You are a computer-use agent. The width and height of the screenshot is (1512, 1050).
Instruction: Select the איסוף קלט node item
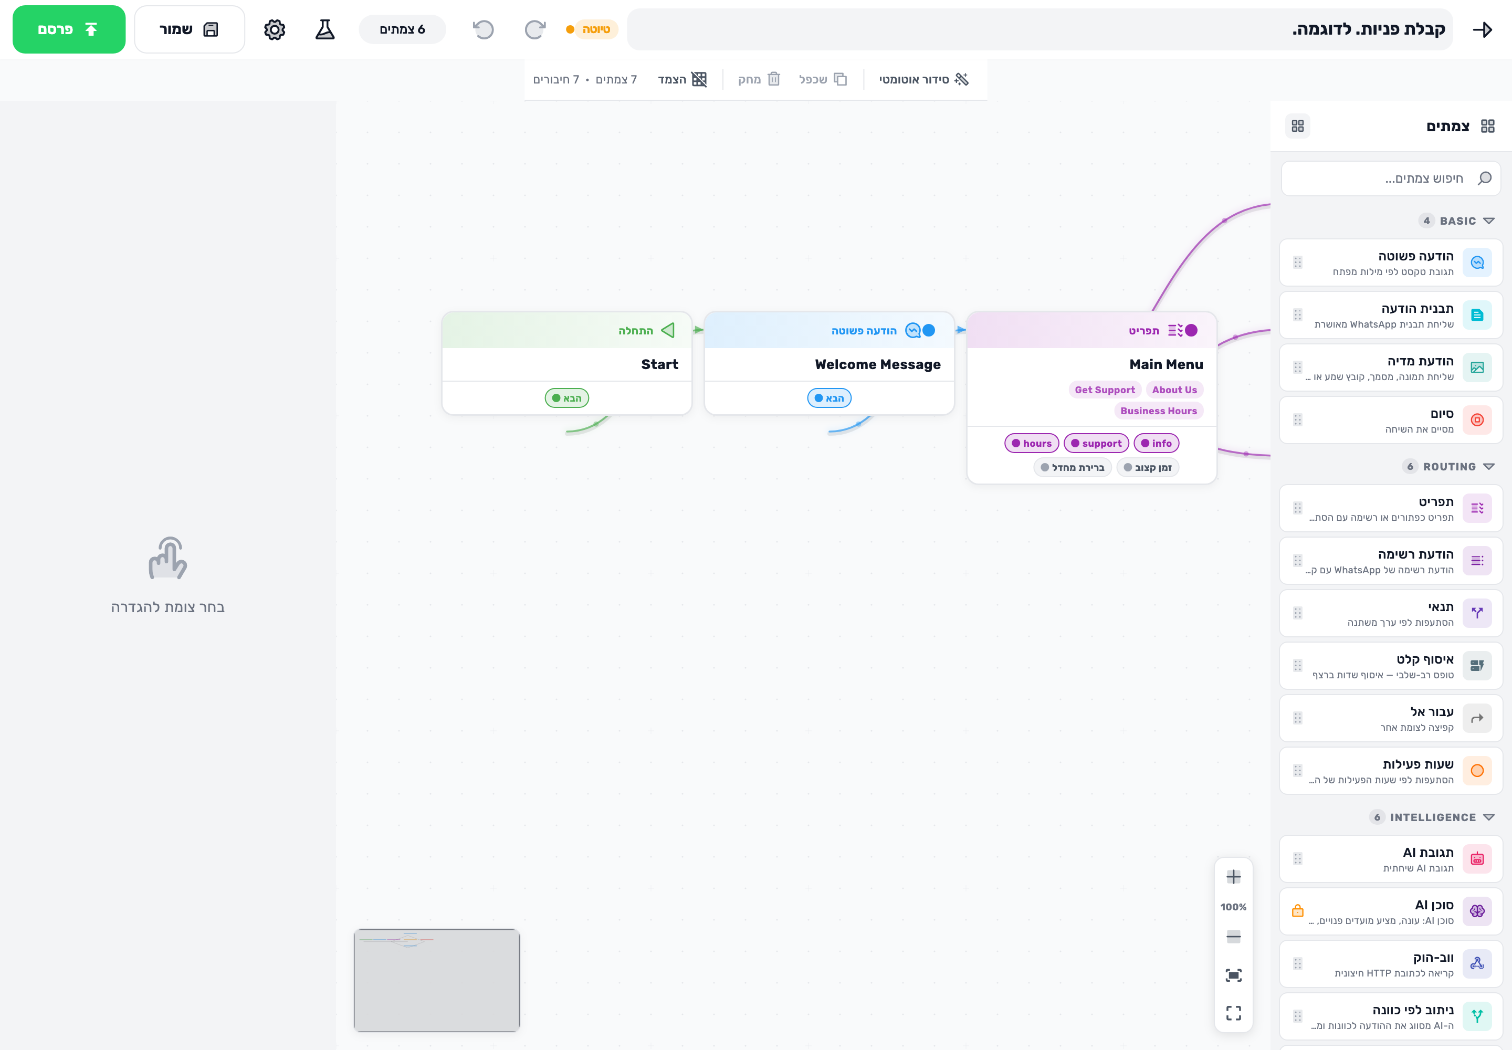point(1391,666)
